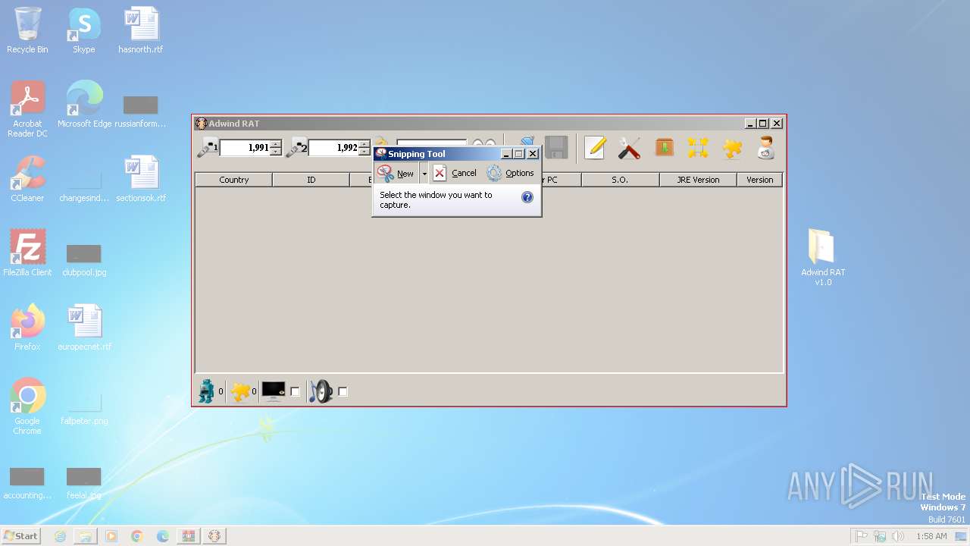Click the Version column header
This screenshot has height=546, width=970.
759,180
